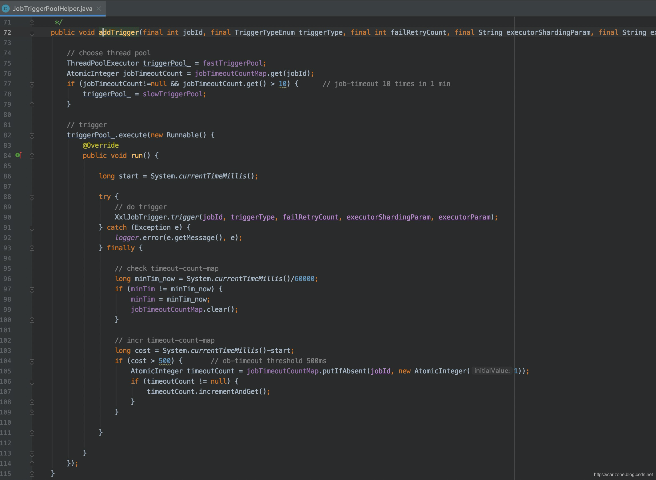Click the 60000 literal on line 96
The width and height of the screenshot is (656, 480).
pyautogui.click(x=304, y=279)
